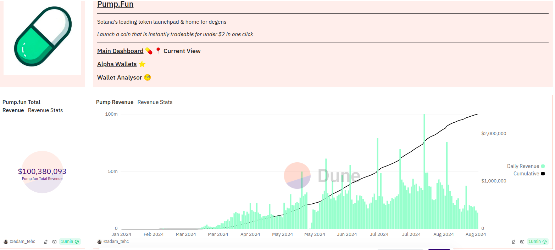Click the Feb 2024 x-axis label
555x250 pixels.
(x=154, y=234)
